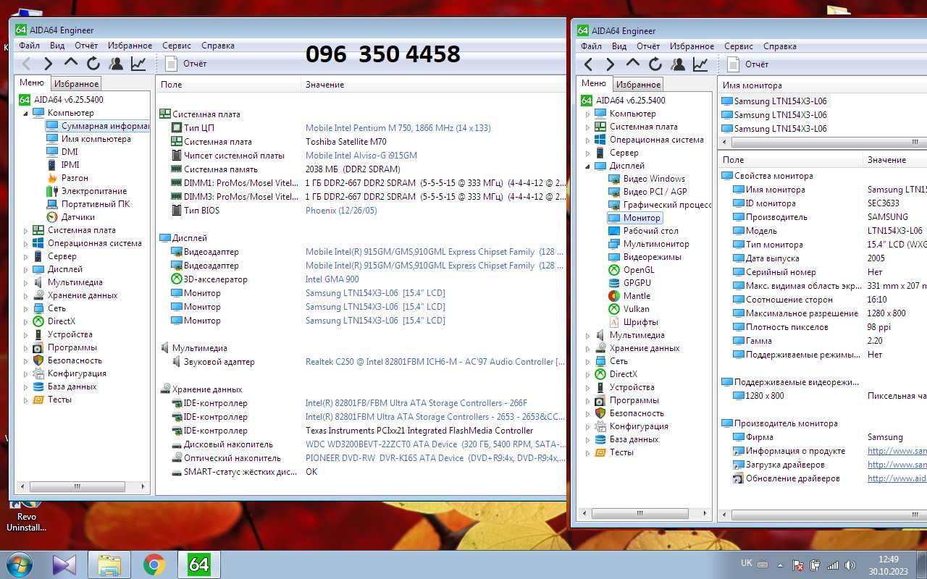Click forward arrow in right AIDA64 window
927x579 pixels.
pyautogui.click(x=611, y=64)
